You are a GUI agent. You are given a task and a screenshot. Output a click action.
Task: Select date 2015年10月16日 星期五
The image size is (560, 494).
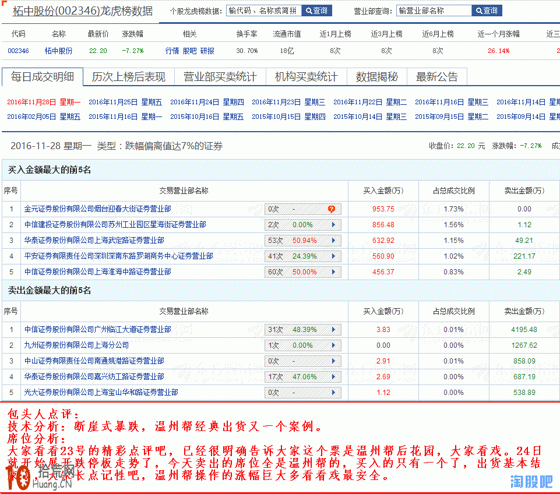[x=207, y=117]
